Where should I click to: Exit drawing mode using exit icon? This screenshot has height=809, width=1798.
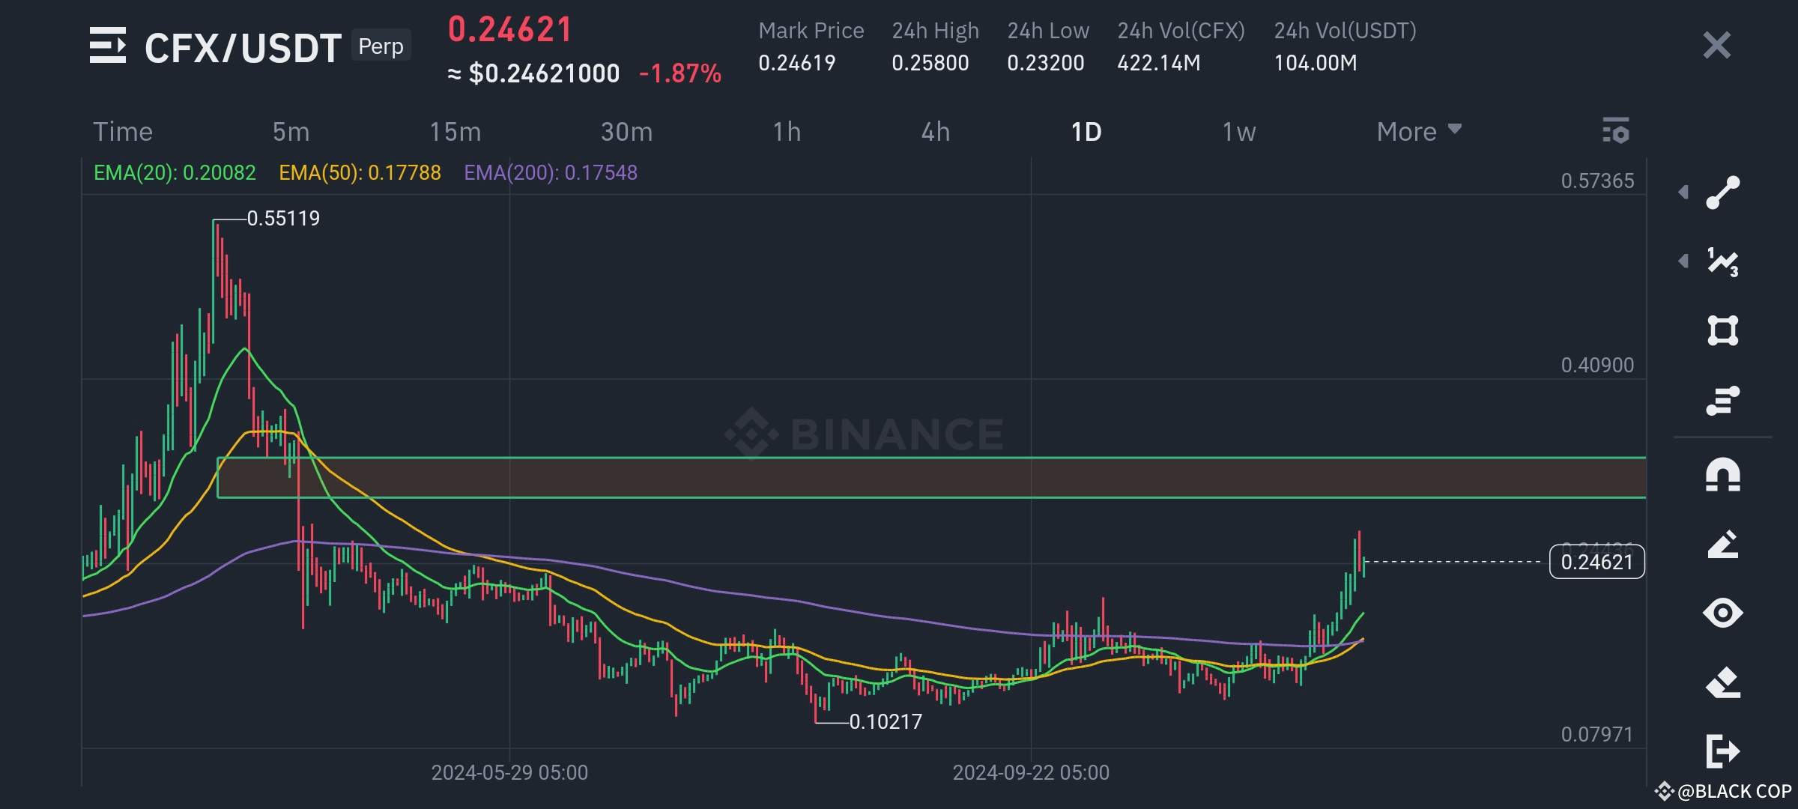click(1722, 751)
